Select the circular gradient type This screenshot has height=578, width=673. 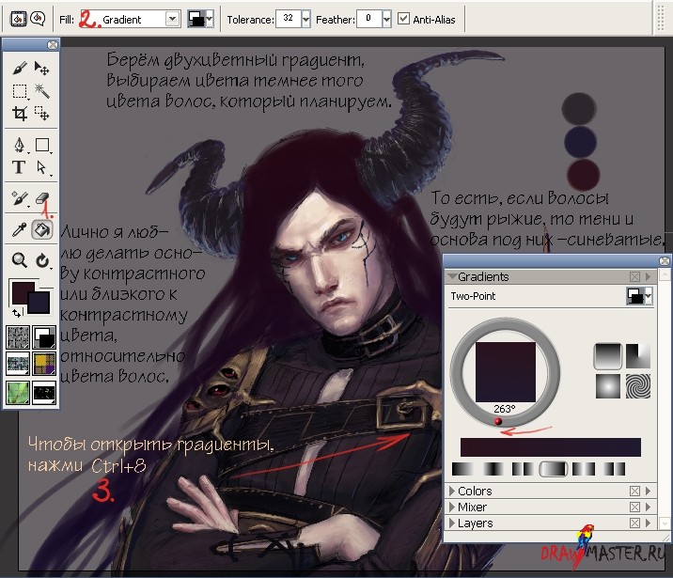[608, 385]
